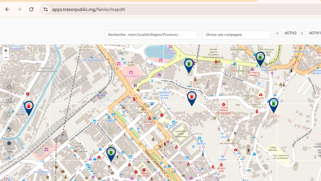Toggle the ACTIV1 switch
The width and height of the screenshot is (321, 181).
coord(304,33)
